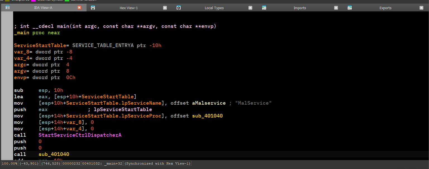Click the Hex View-1 tab icon
This screenshot has width=429, height=169.
[x=93, y=8]
